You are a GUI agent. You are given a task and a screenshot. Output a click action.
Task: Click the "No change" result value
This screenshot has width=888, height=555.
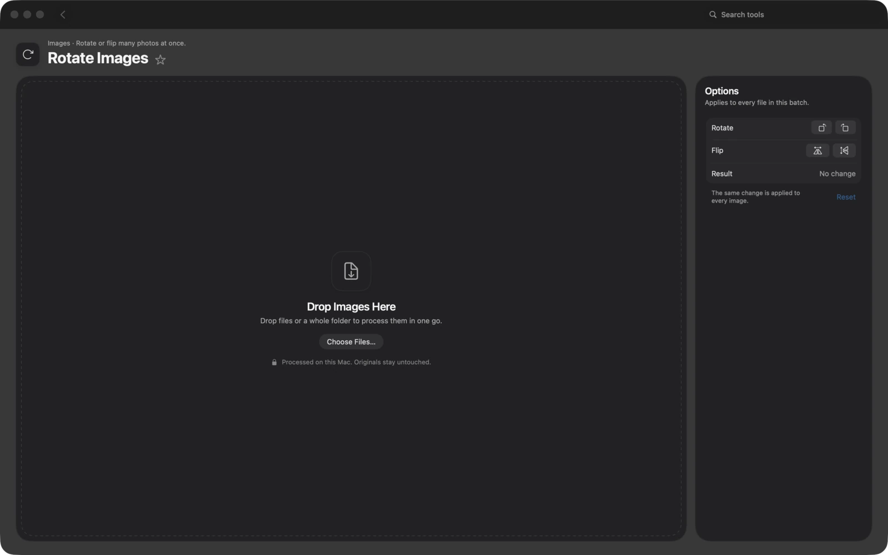(837, 174)
